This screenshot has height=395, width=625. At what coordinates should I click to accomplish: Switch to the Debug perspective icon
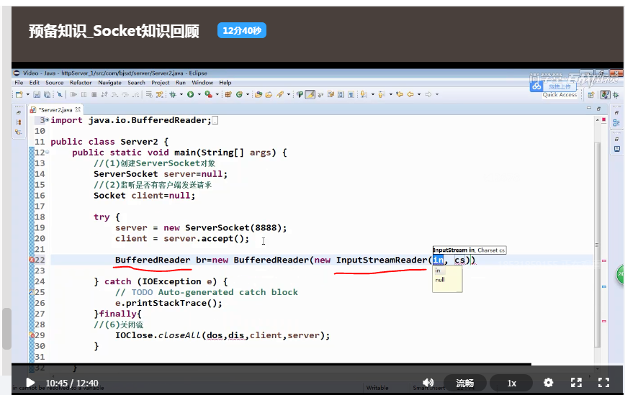[616, 95]
